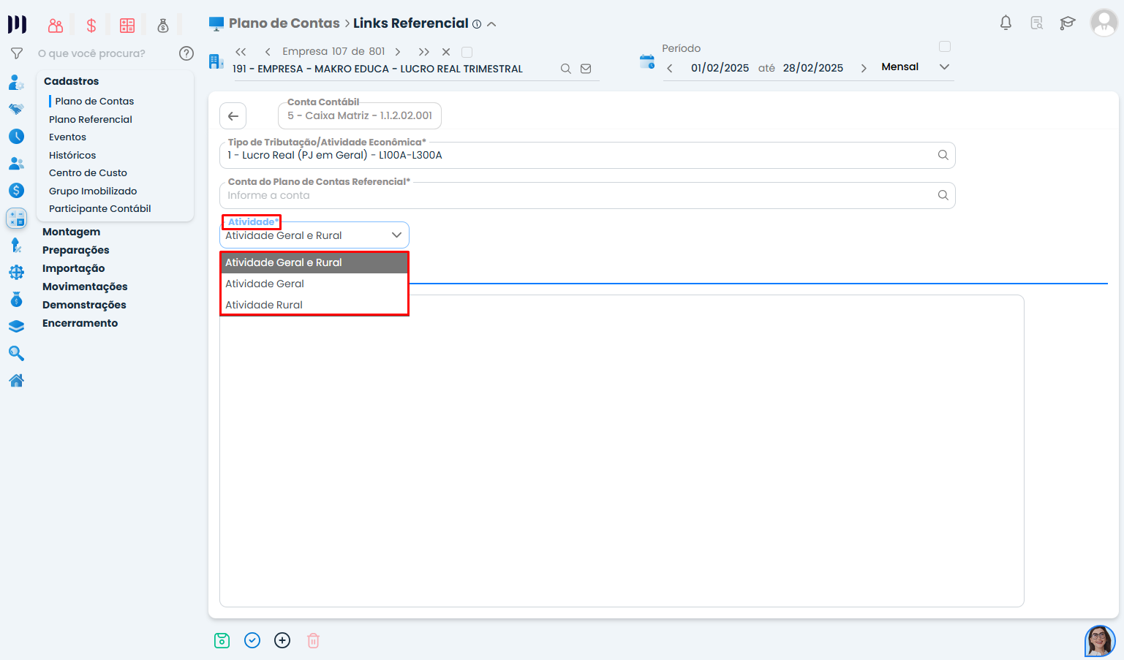Open the house icon in left rail
The width and height of the screenshot is (1124, 660).
coord(16,381)
